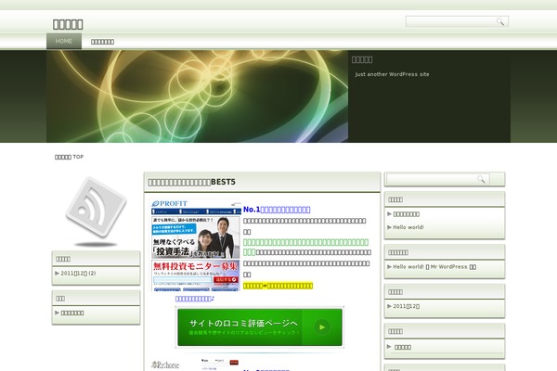The image size is (557, 371).
Task: Open the Hello world! recent post link
Action: pyautogui.click(x=408, y=227)
